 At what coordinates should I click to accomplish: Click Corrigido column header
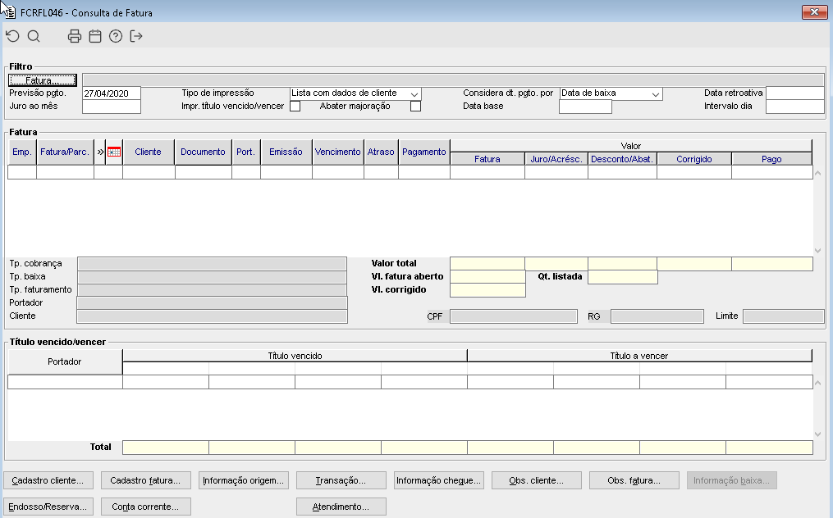coord(693,159)
